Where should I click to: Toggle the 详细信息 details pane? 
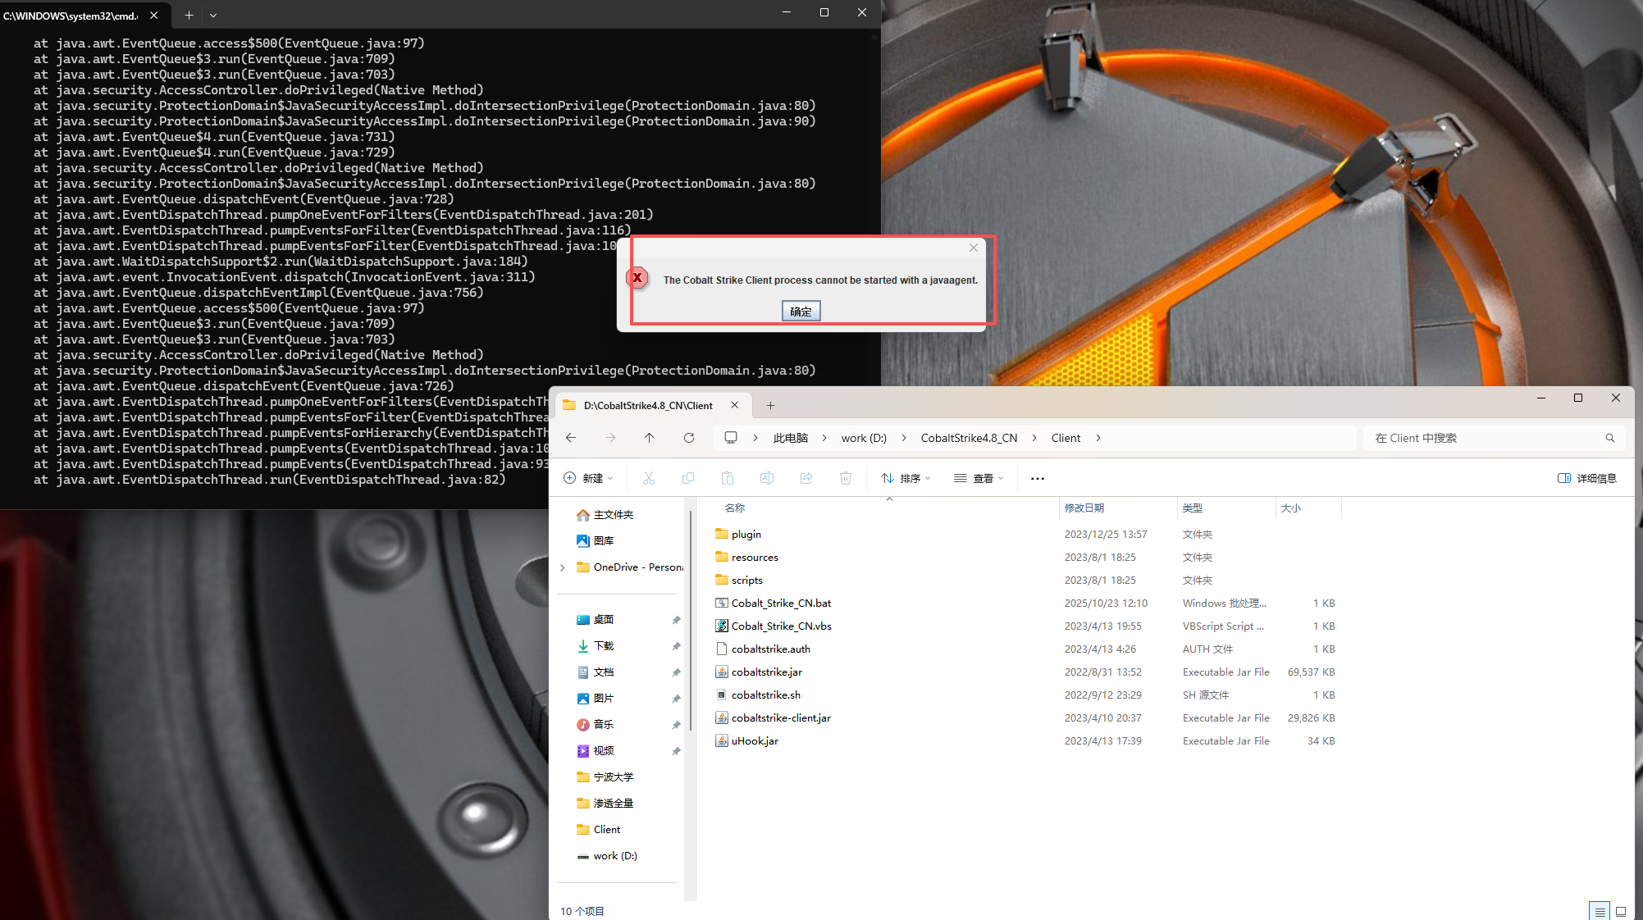click(1586, 478)
